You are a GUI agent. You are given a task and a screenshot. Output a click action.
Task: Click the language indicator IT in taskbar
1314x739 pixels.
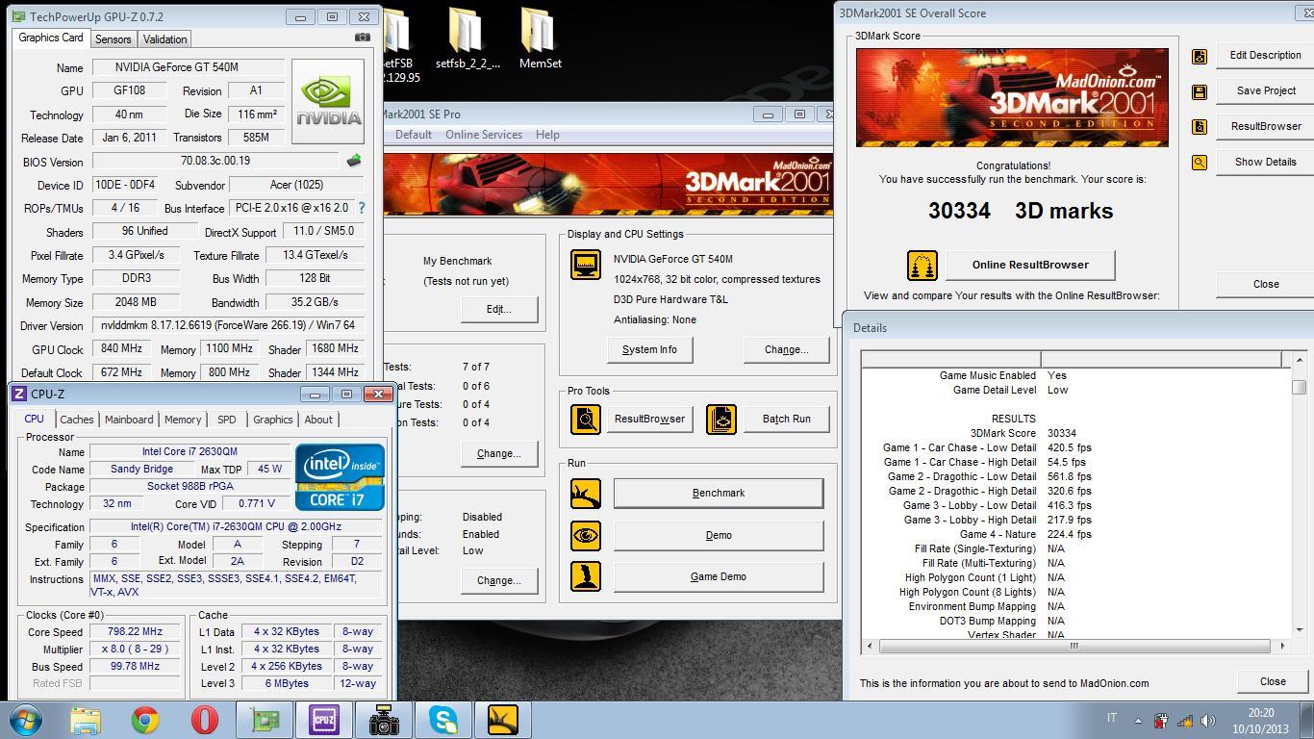(x=1112, y=719)
